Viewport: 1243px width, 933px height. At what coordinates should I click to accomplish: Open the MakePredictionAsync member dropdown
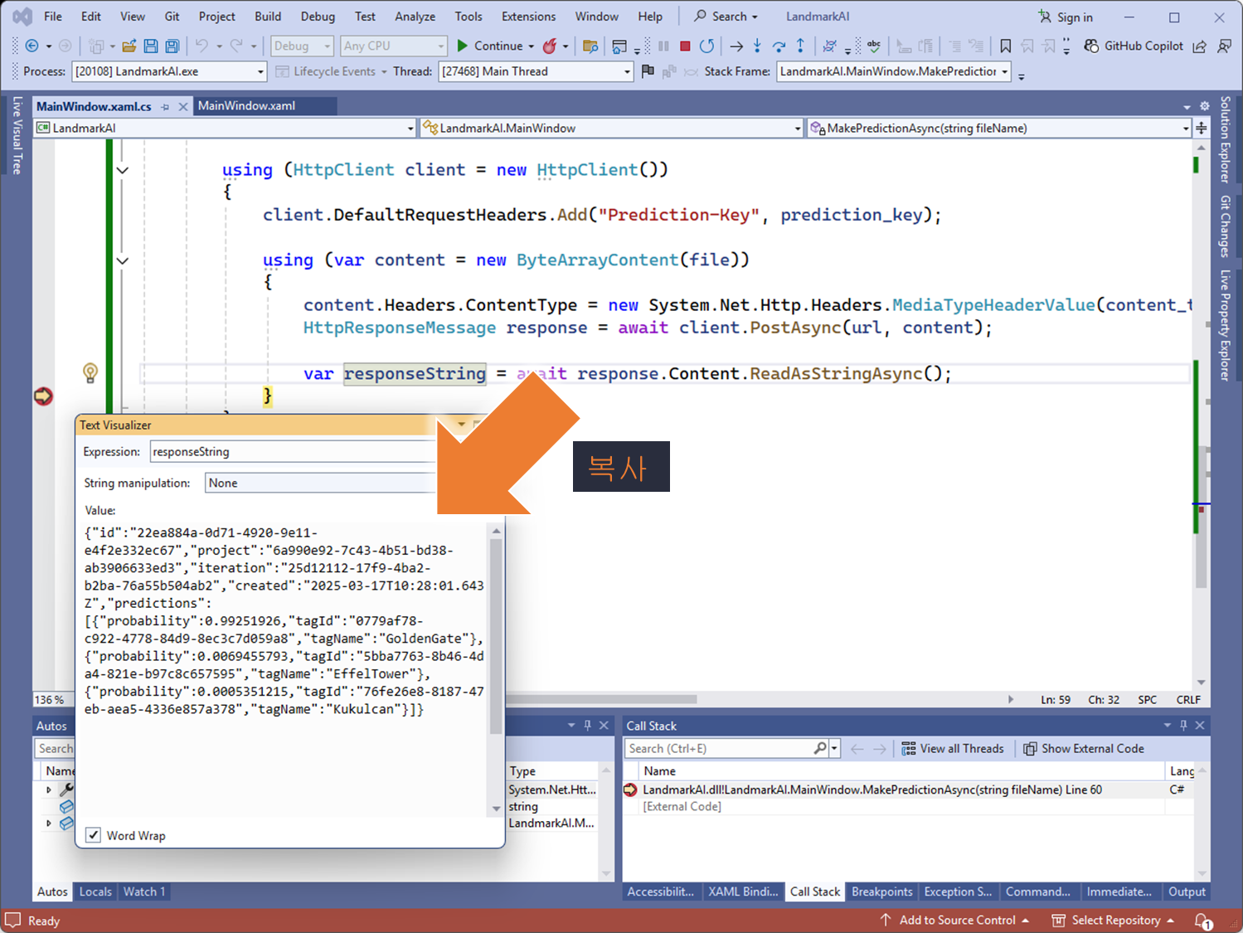tap(1186, 128)
